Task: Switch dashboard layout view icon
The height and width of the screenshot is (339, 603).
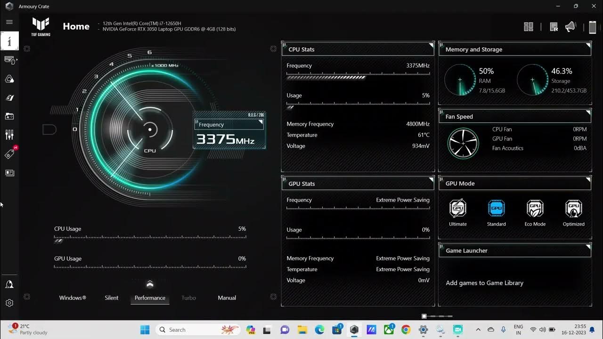Action: [529, 27]
